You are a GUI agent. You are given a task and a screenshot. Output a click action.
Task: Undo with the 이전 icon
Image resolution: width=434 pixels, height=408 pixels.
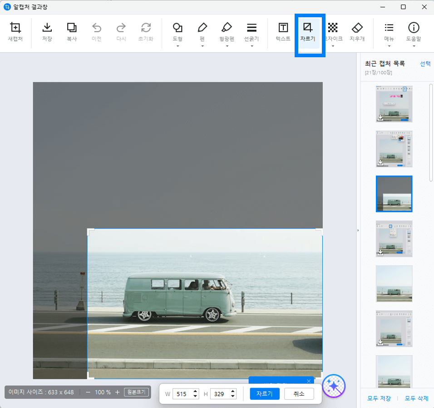click(96, 32)
